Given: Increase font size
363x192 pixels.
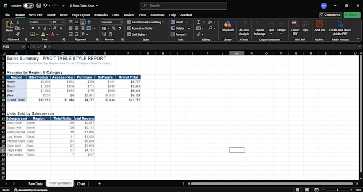Looking at the screenshot, I should tap(55, 28).
